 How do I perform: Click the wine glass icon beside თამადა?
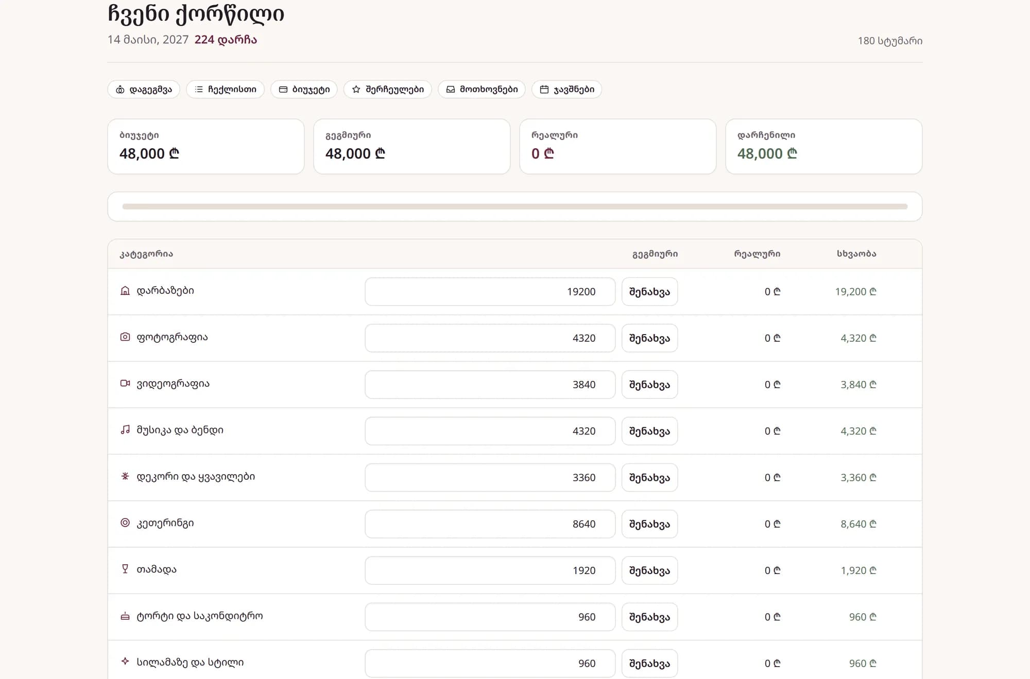[125, 569]
